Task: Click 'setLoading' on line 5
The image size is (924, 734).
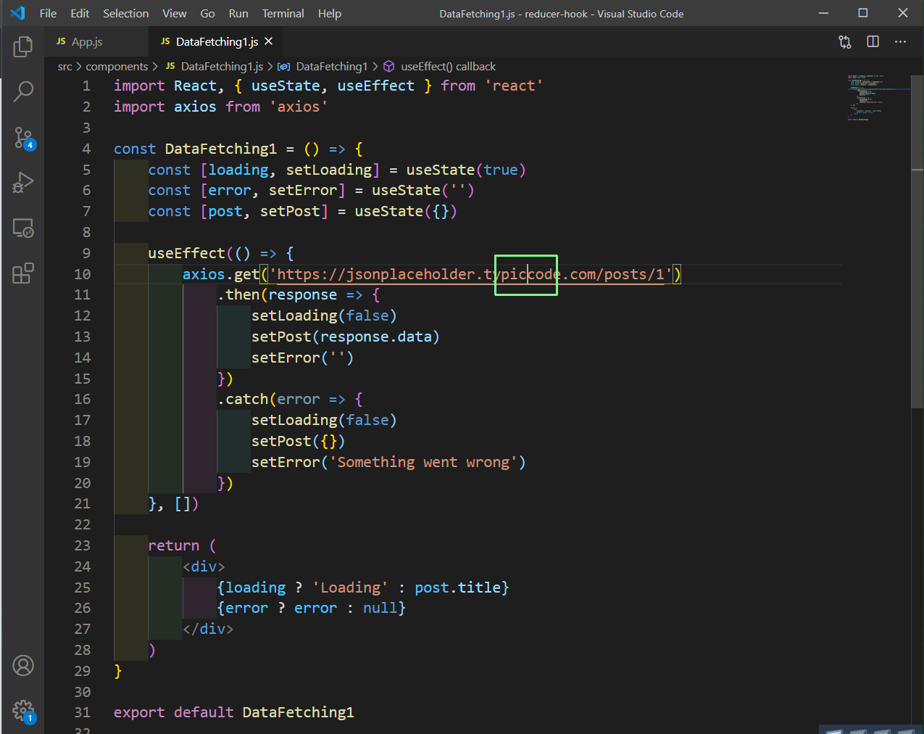Action: point(329,170)
